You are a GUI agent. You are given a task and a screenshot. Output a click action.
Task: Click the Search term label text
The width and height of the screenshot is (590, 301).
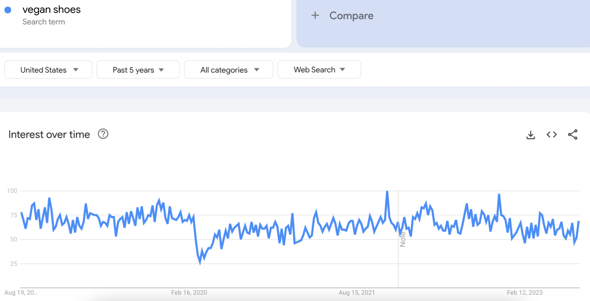pyautogui.click(x=44, y=22)
